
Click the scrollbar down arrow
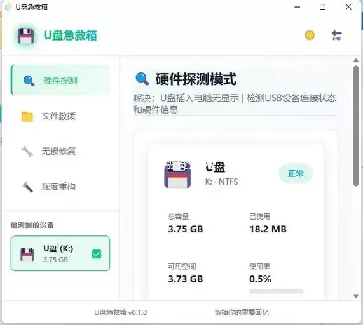pyautogui.click(x=356, y=296)
